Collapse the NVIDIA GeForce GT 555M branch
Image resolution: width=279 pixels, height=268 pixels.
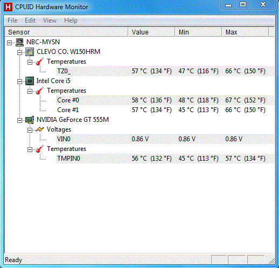click(x=19, y=120)
